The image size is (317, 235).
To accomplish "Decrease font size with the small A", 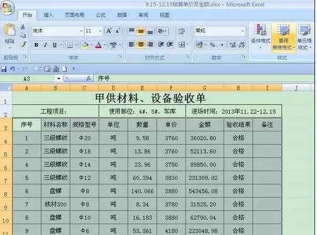I will coord(117,31).
